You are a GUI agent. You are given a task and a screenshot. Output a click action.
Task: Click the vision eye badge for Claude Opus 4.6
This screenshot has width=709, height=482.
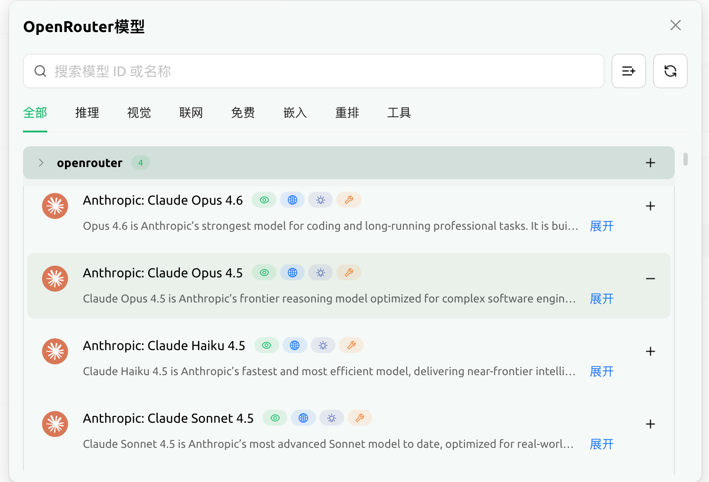point(264,200)
